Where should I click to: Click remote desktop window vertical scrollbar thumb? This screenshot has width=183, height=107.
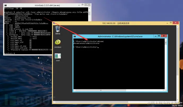[177, 51]
